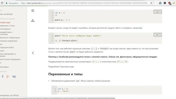This screenshot has width=176, height=99.
Task: Open 'Конструкция switch' sidebar item
Action: click(7, 47)
